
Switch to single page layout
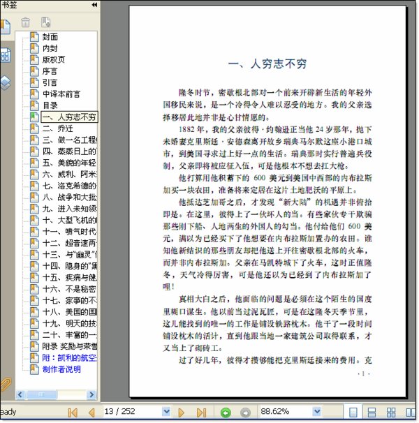353,413
